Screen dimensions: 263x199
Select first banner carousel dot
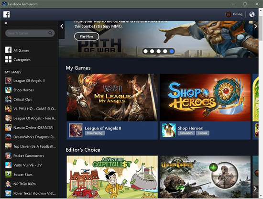[x=145, y=51]
